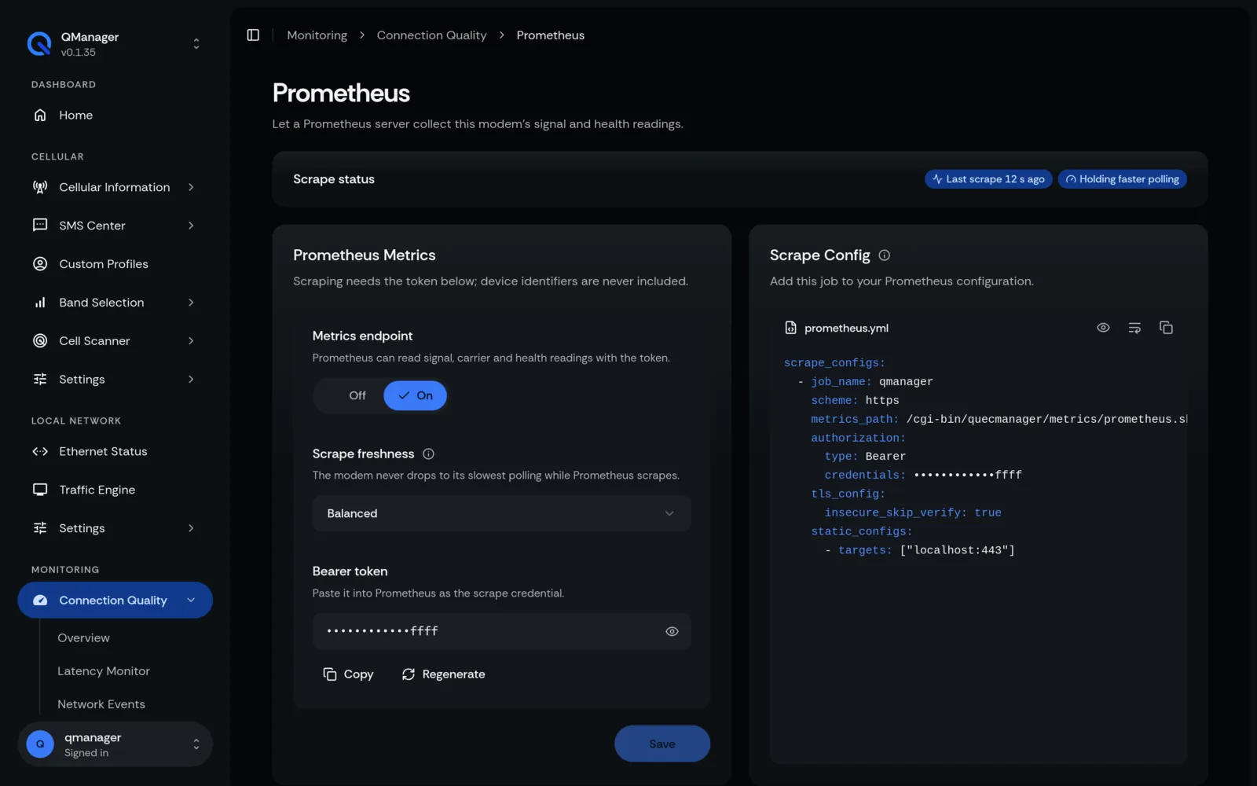Show credentials in prometheus.yml with eye icon
The height and width of the screenshot is (786, 1257).
coord(1103,328)
